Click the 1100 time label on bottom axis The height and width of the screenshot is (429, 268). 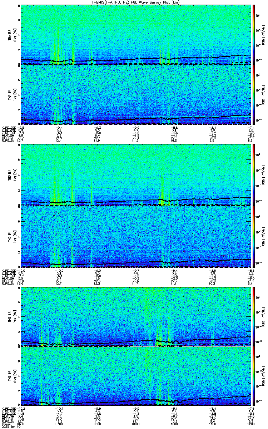pyautogui.click(x=213, y=424)
